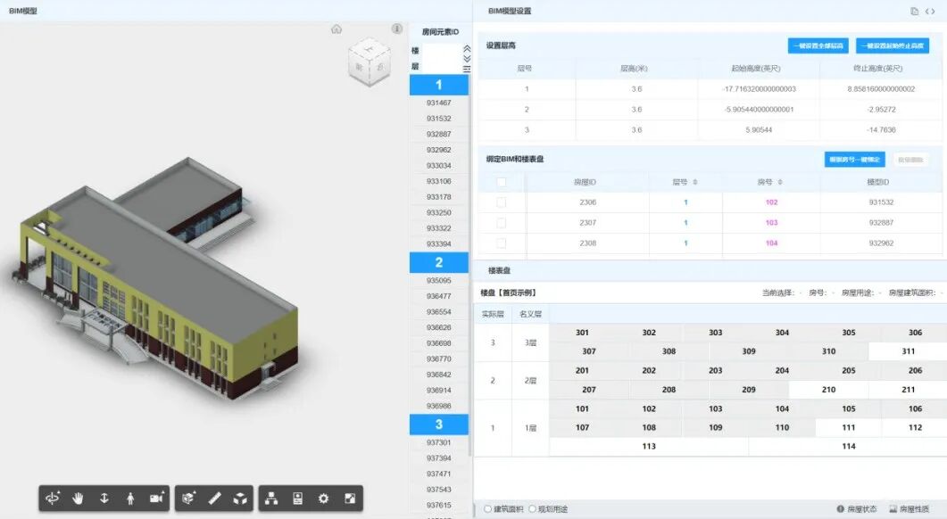Select the 规划用途 radio option

532,508
